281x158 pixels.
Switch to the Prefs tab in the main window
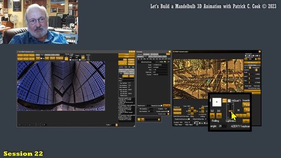(57, 55)
